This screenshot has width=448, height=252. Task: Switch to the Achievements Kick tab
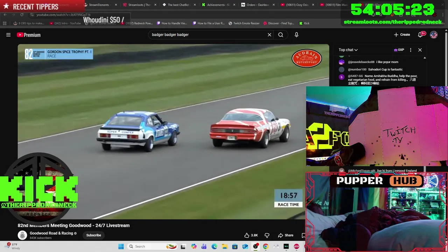218,5
